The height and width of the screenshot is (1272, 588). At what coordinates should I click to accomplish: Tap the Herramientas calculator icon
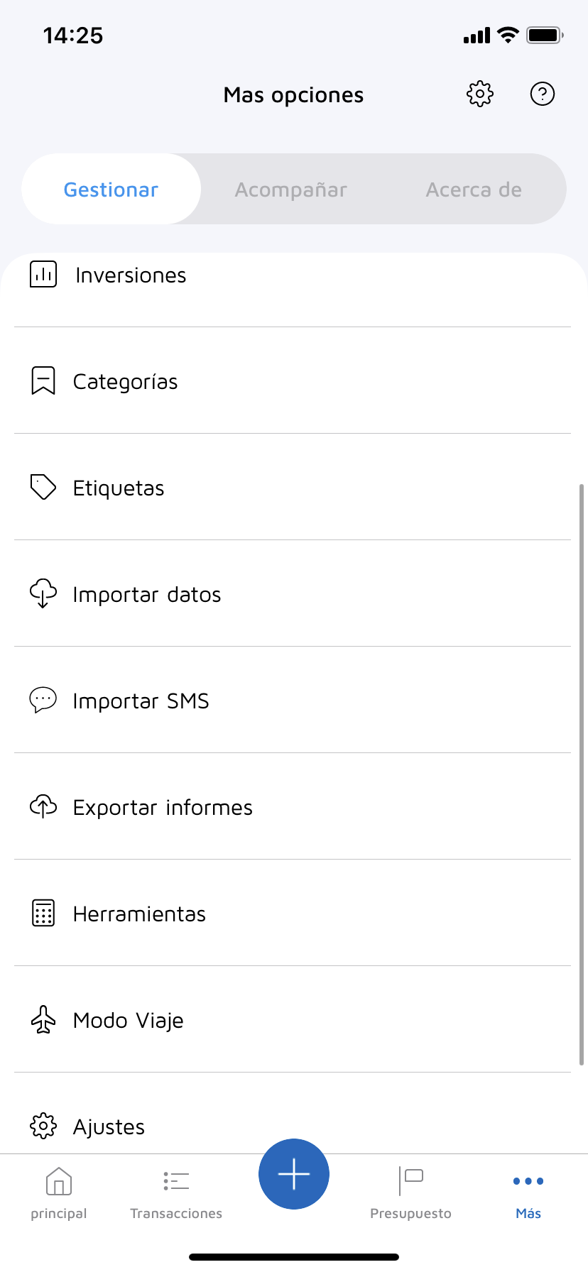tap(43, 913)
